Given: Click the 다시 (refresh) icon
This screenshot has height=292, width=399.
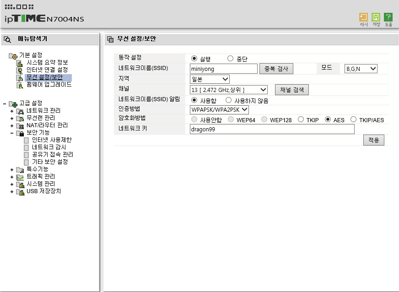Looking at the screenshot, I should point(363,17).
